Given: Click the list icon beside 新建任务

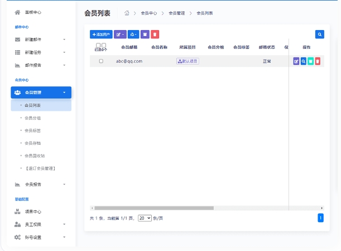Looking at the screenshot, I should tap(18, 52).
